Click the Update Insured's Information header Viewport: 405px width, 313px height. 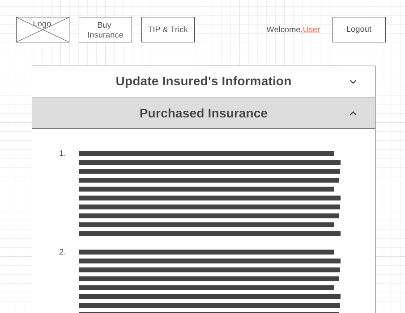pos(204,81)
